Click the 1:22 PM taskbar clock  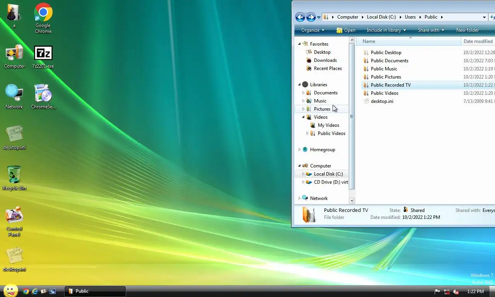tap(475, 292)
